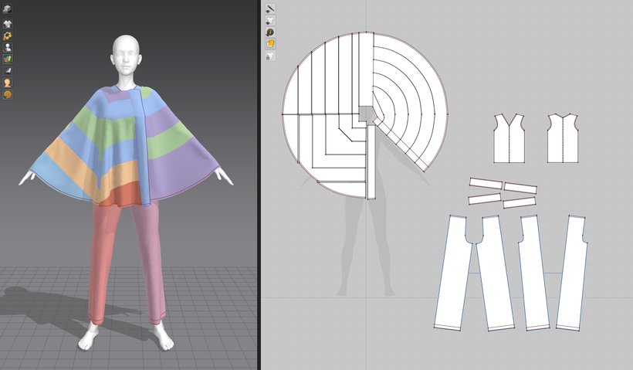
Task: Select the yellow pattern surface style icon
Action: point(270,43)
